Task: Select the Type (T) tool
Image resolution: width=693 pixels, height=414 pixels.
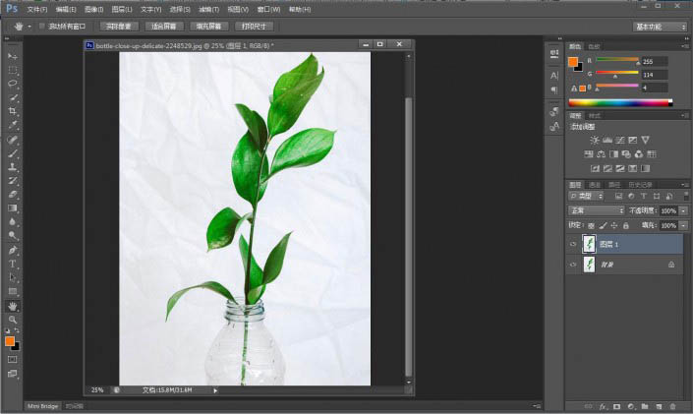Action: [13, 265]
